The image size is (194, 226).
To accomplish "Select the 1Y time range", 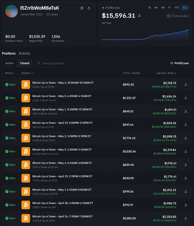I will [169, 8].
